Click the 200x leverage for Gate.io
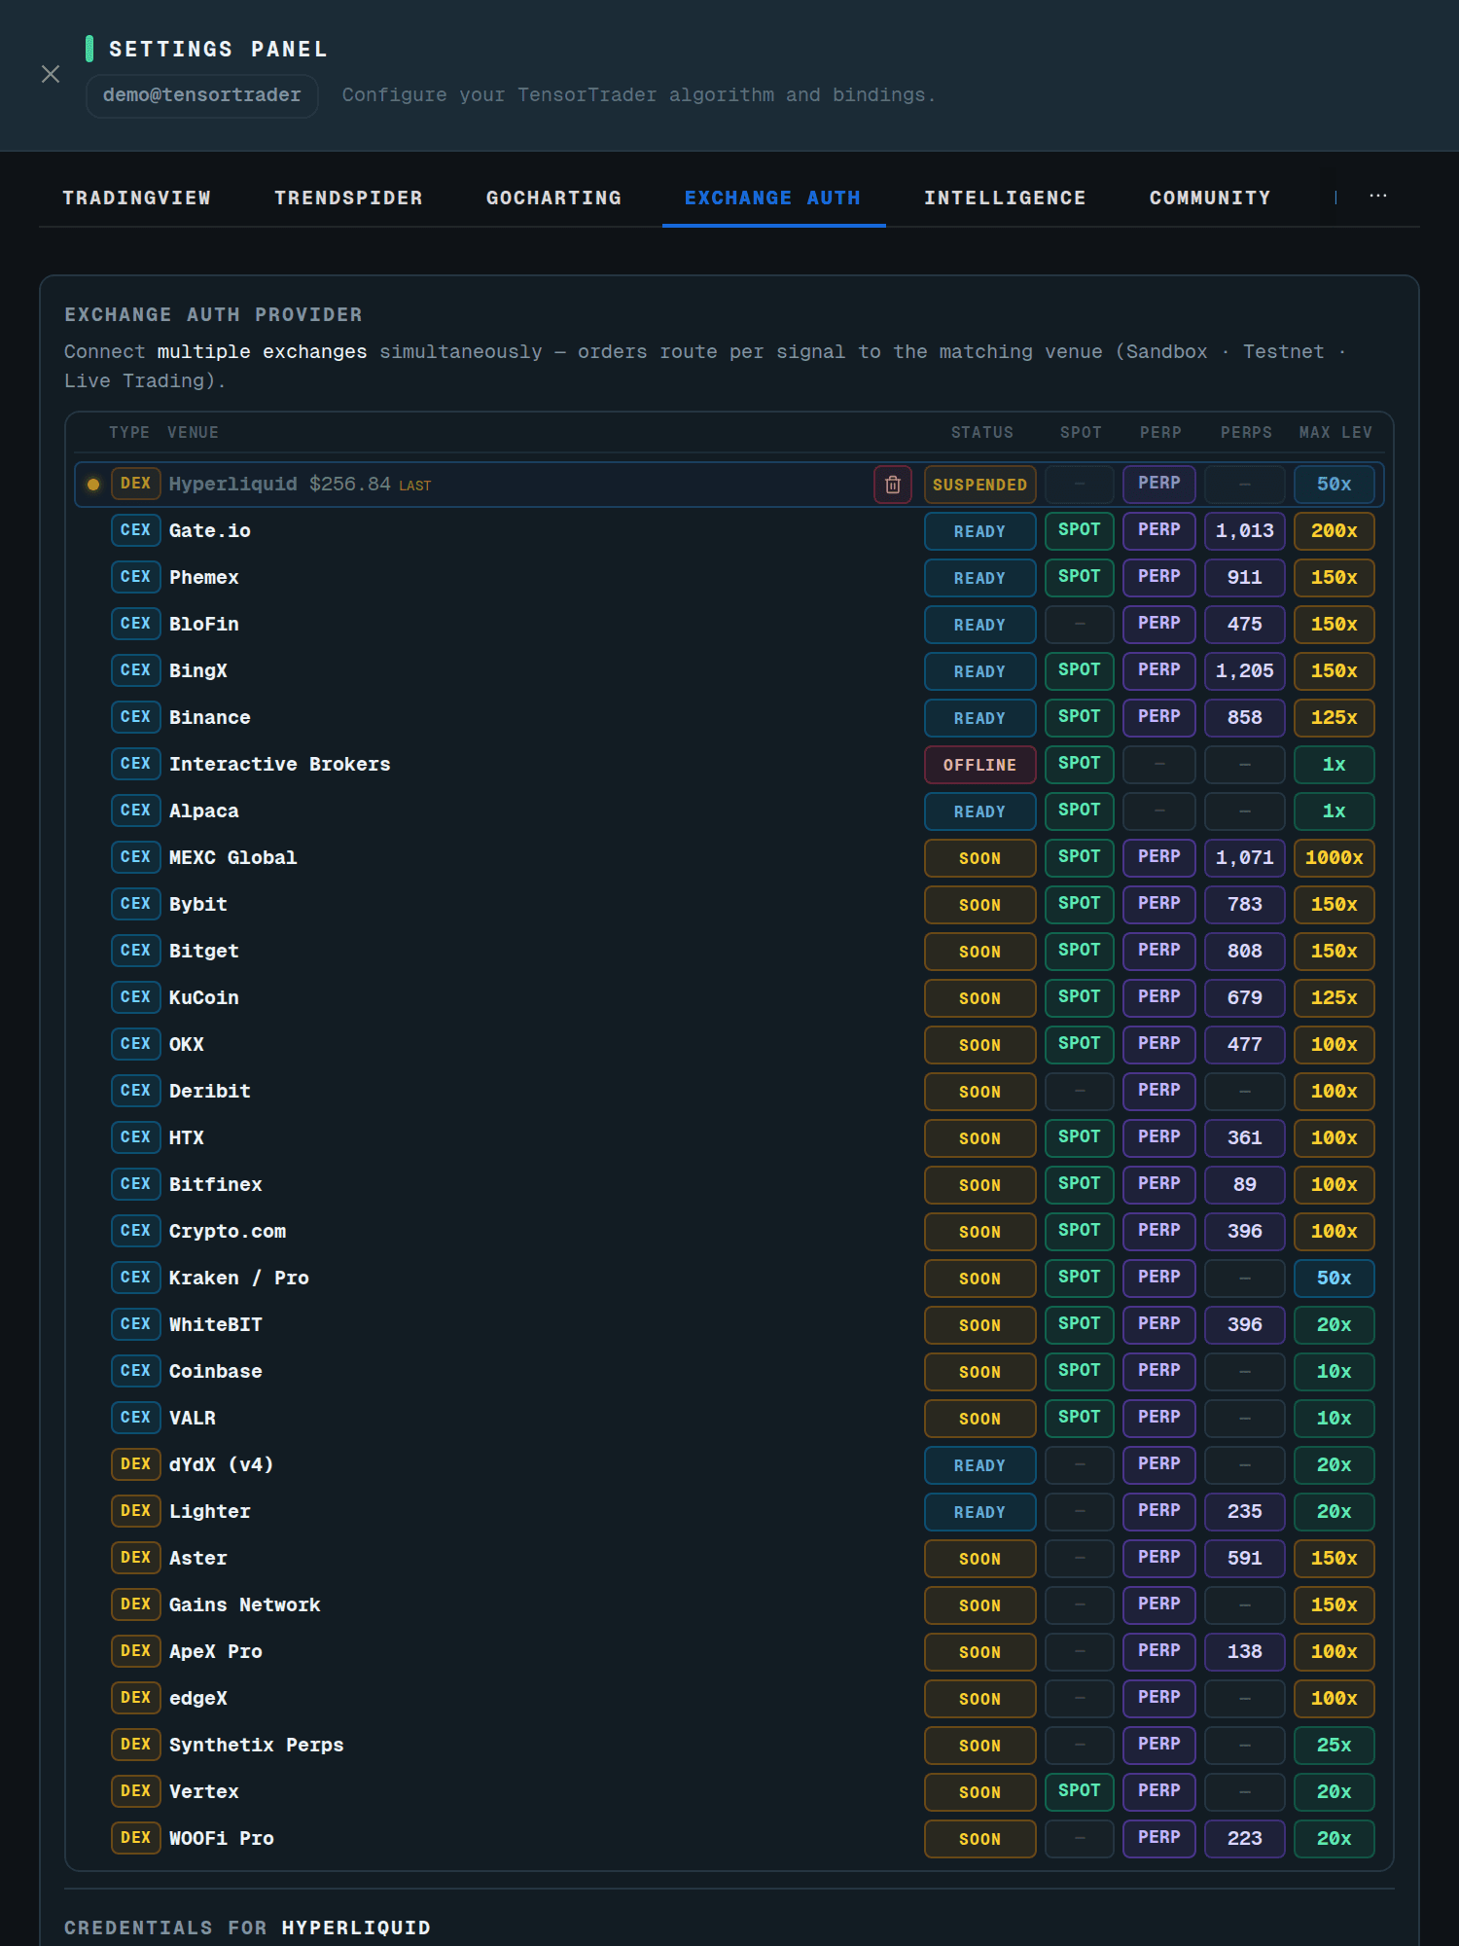The width and height of the screenshot is (1459, 1946). point(1334,531)
